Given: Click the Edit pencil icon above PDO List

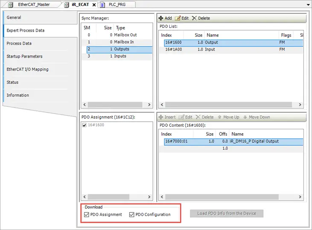Looking at the screenshot, I should [x=178, y=18].
